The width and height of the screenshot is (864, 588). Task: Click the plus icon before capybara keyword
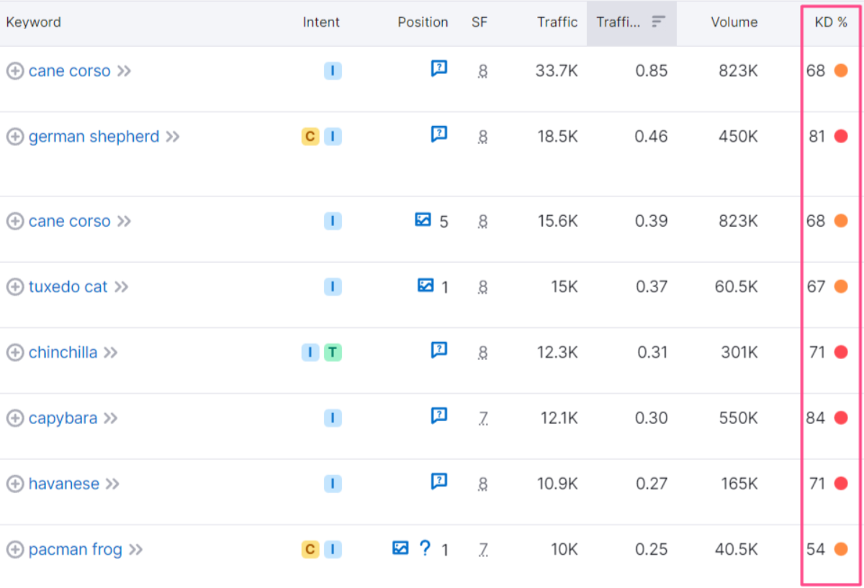14,418
